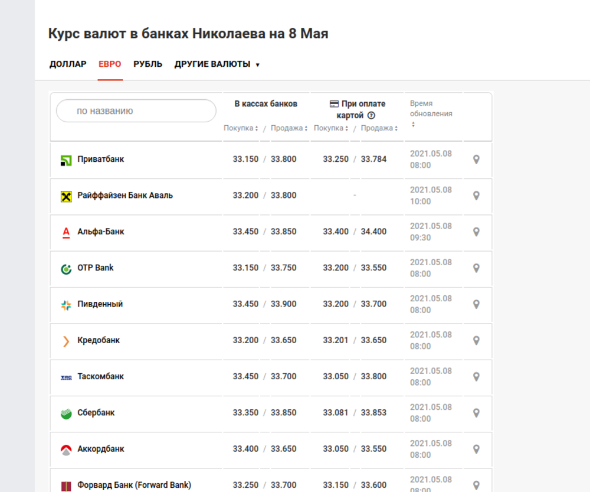590x492 pixels.
Task: Click the Сбербанк green logo
Action: click(x=66, y=413)
